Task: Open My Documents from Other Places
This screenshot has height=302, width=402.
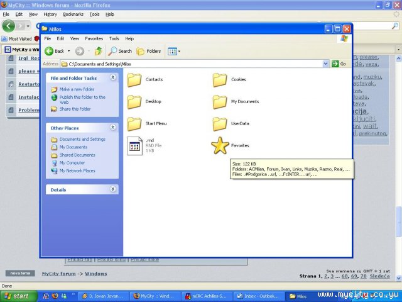Action: 73,147
